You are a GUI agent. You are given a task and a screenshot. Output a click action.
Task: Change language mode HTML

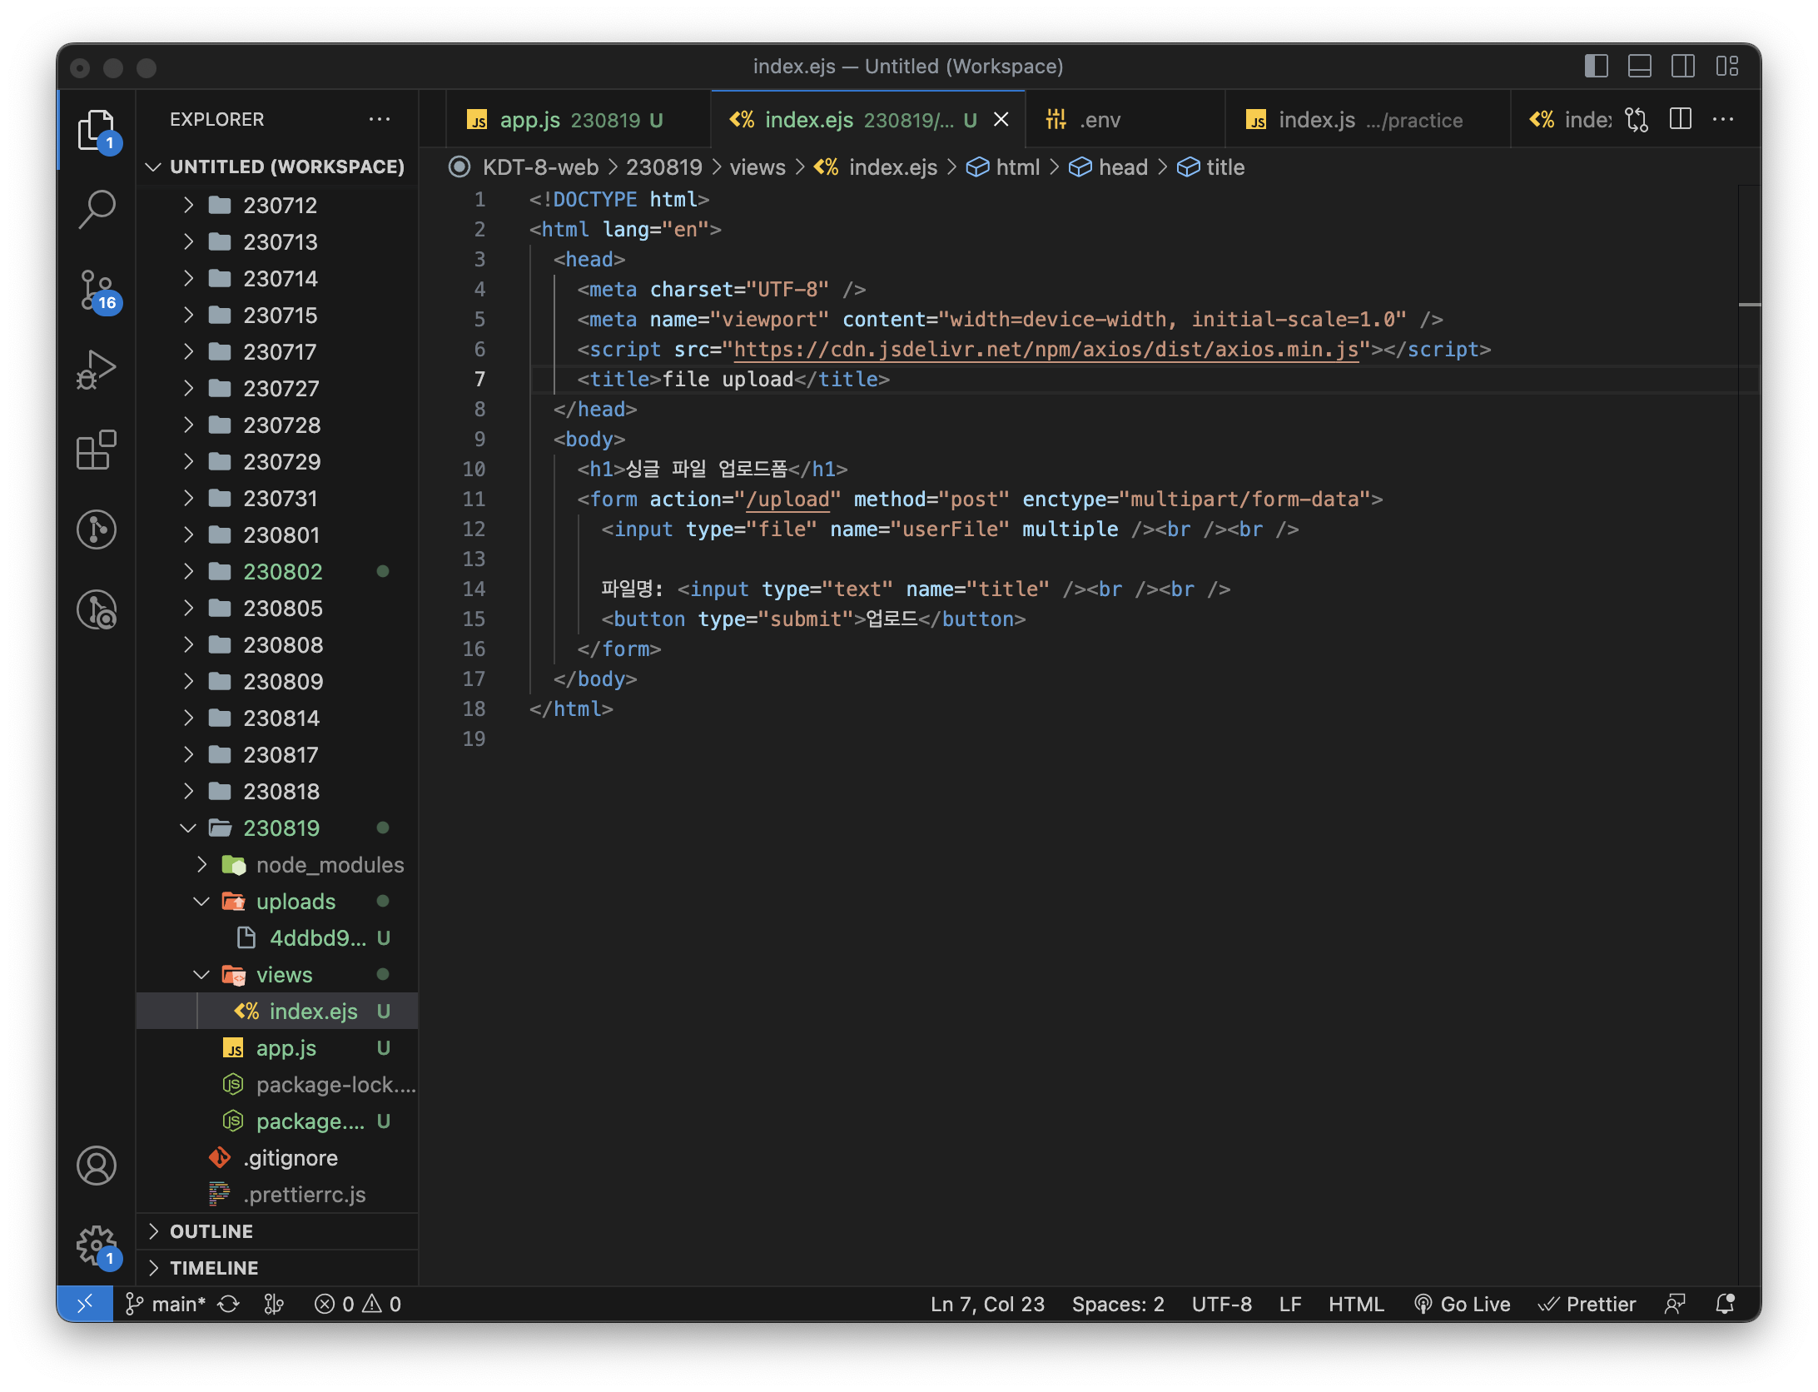point(1356,1304)
